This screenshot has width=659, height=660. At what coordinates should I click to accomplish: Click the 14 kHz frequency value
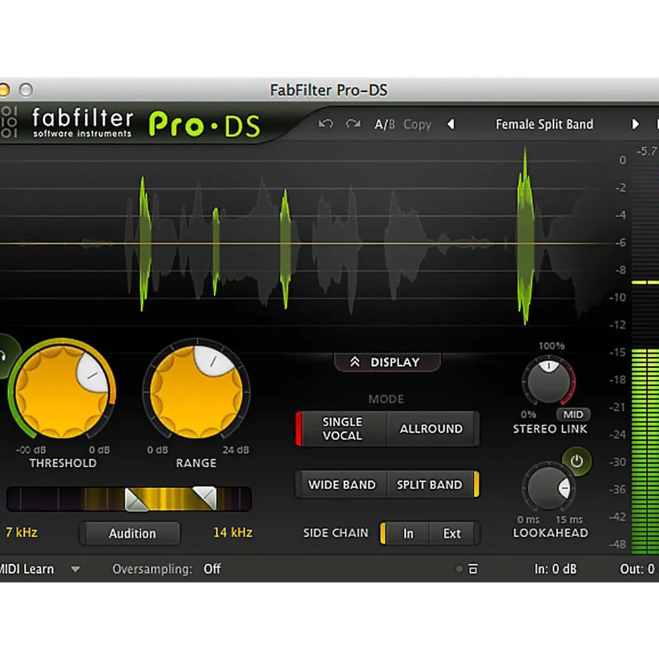[x=232, y=533]
